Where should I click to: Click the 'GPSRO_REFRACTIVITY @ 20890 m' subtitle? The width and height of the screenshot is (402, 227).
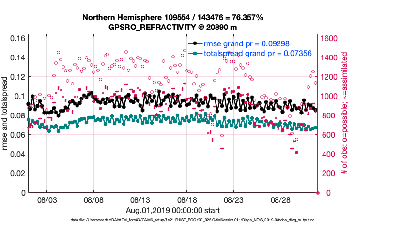172,27
